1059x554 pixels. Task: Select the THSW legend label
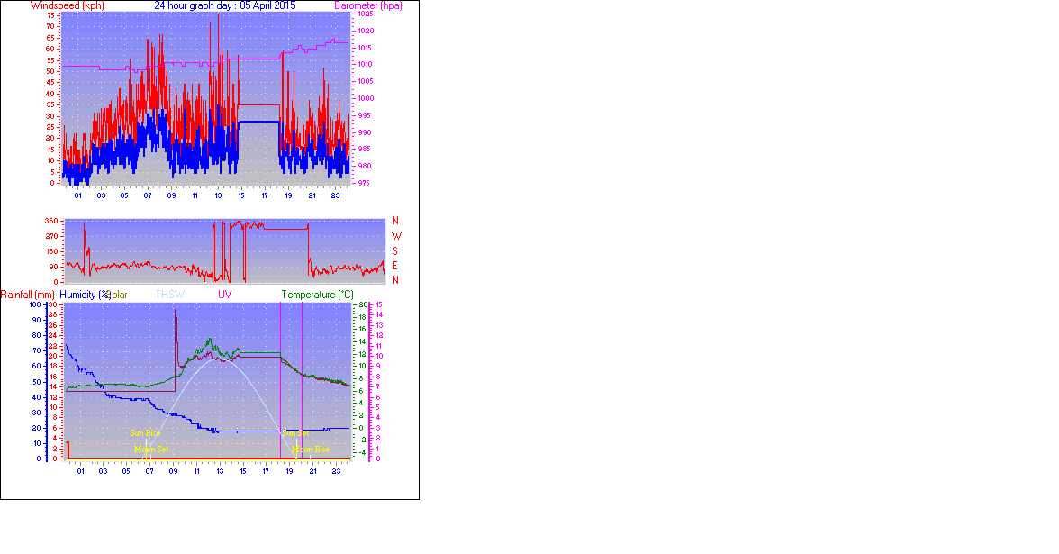coord(169,295)
